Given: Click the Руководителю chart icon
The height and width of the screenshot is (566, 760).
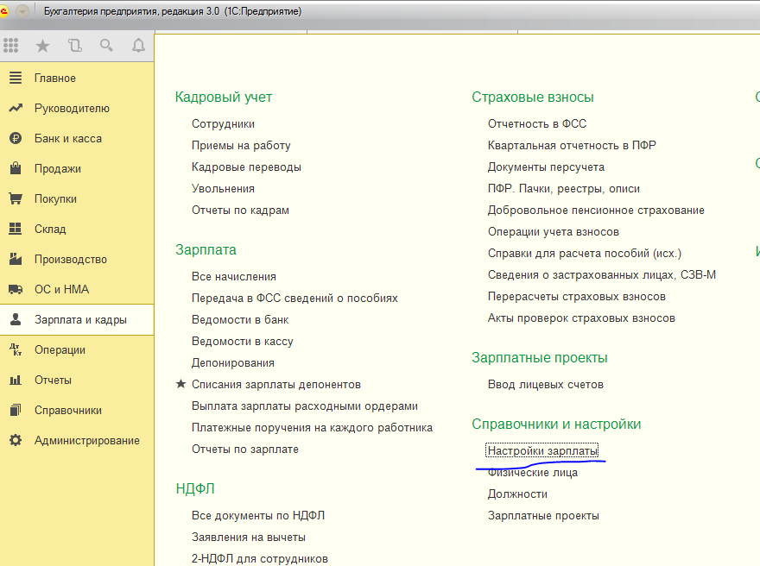Looking at the screenshot, I should [x=16, y=108].
